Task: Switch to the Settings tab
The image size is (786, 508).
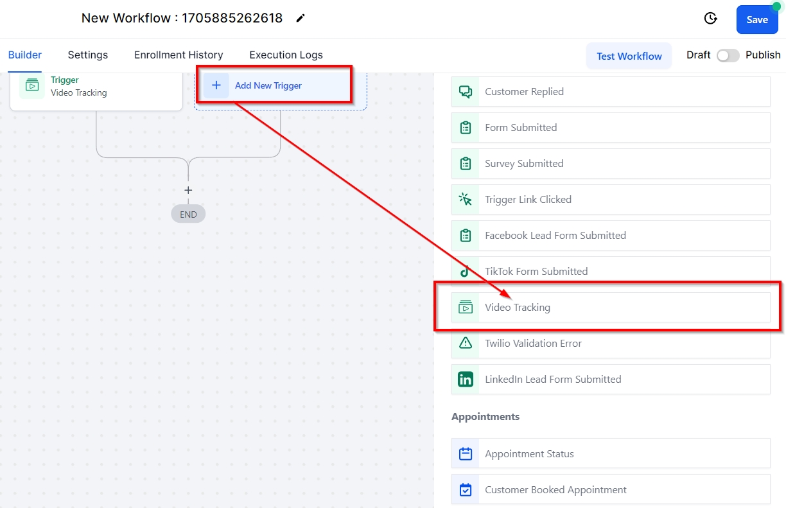Action: (88, 55)
